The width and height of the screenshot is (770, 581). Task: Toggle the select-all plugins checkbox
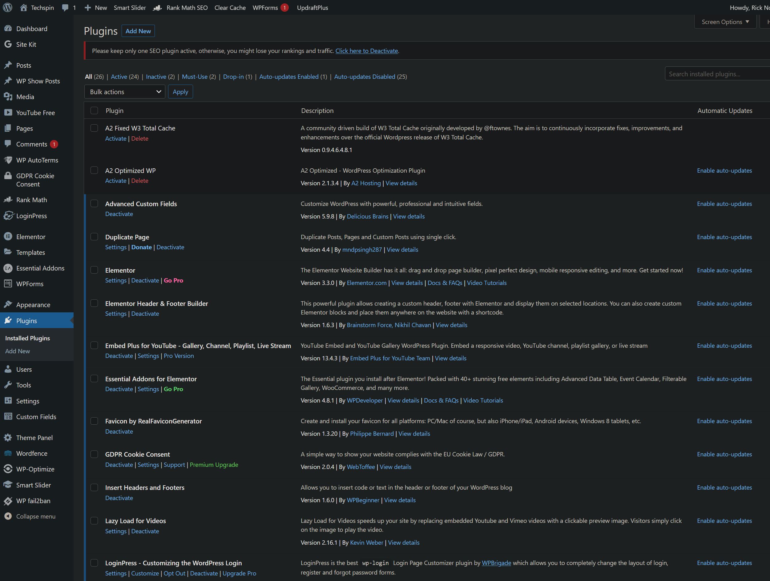coord(94,111)
